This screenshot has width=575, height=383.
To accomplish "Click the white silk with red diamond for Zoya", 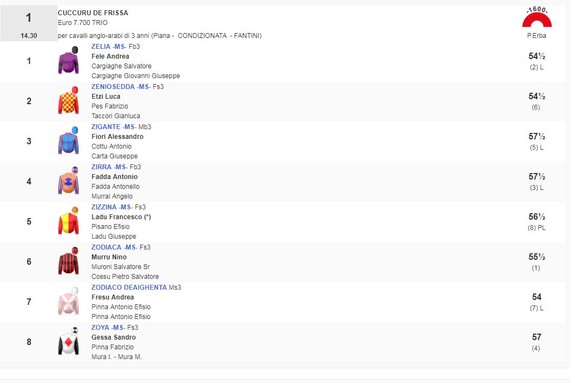I will coord(68,342).
